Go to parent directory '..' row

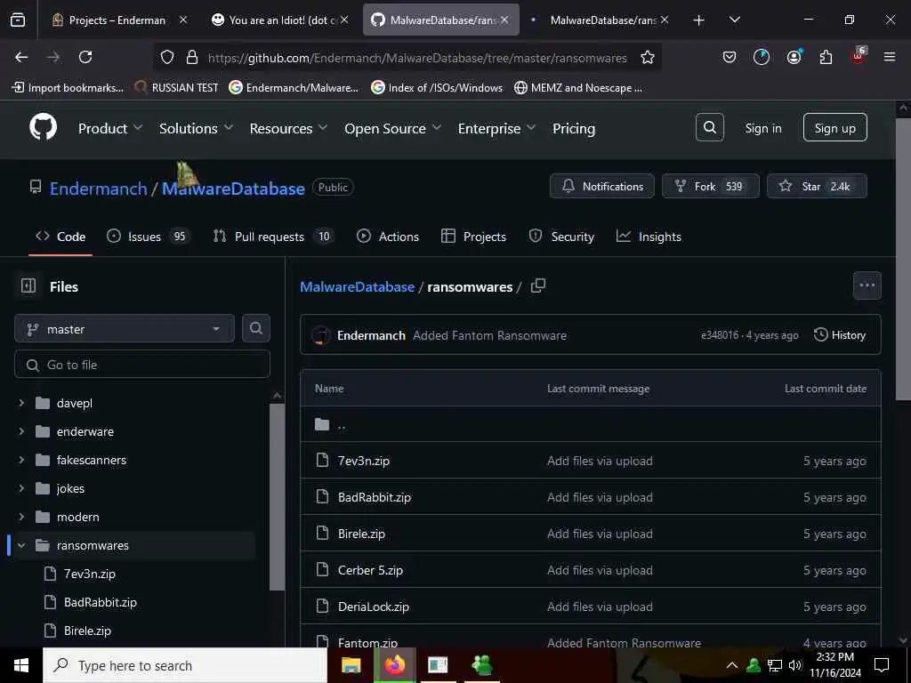click(x=591, y=424)
